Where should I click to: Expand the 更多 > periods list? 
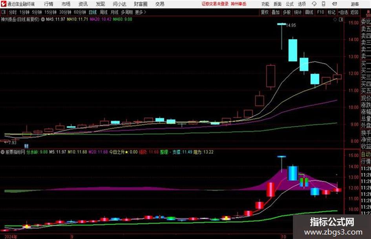(x=141, y=12)
